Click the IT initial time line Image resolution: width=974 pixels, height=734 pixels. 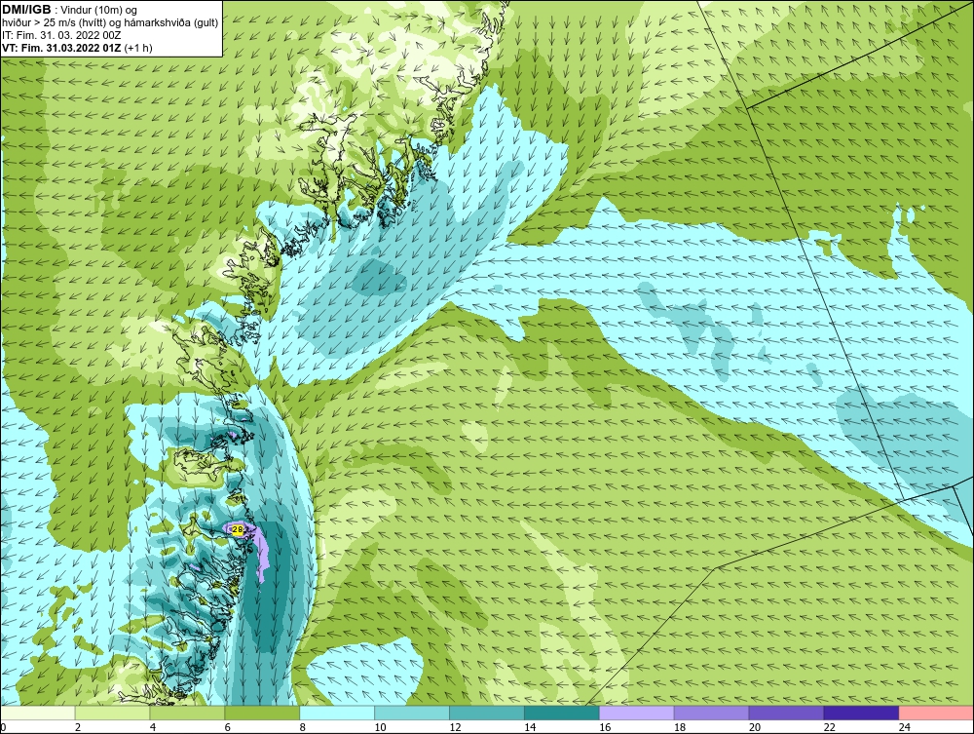tap(61, 35)
